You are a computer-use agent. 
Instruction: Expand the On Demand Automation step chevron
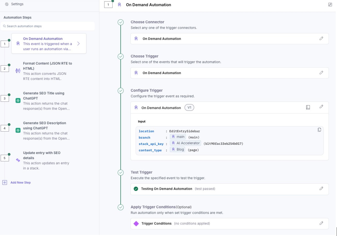click(x=78, y=44)
